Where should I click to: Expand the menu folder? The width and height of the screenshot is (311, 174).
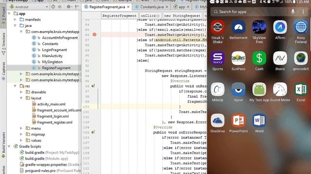(x=21, y=128)
